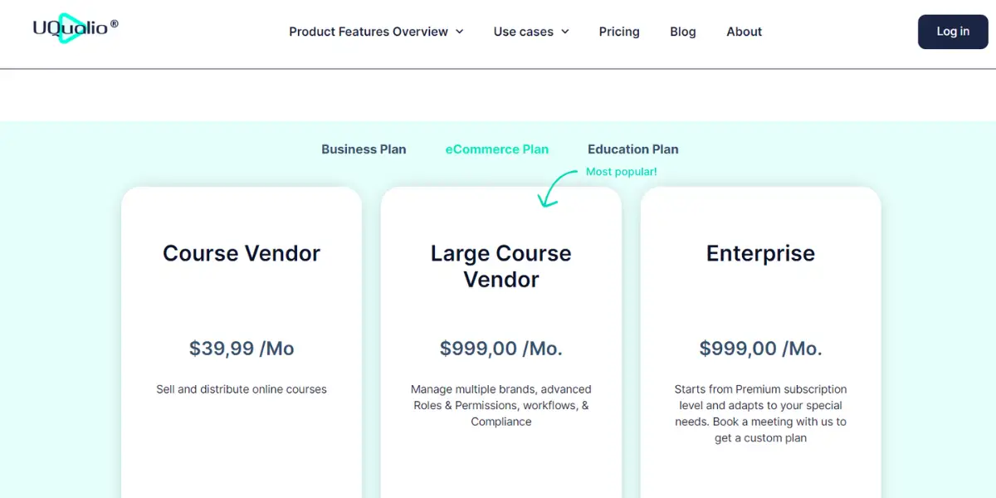This screenshot has width=996, height=498.
Task: Open the Product Features Overview menu label
Action: (368, 32)
